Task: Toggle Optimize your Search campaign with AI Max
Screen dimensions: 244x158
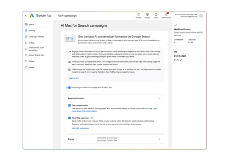Action: 68,88
